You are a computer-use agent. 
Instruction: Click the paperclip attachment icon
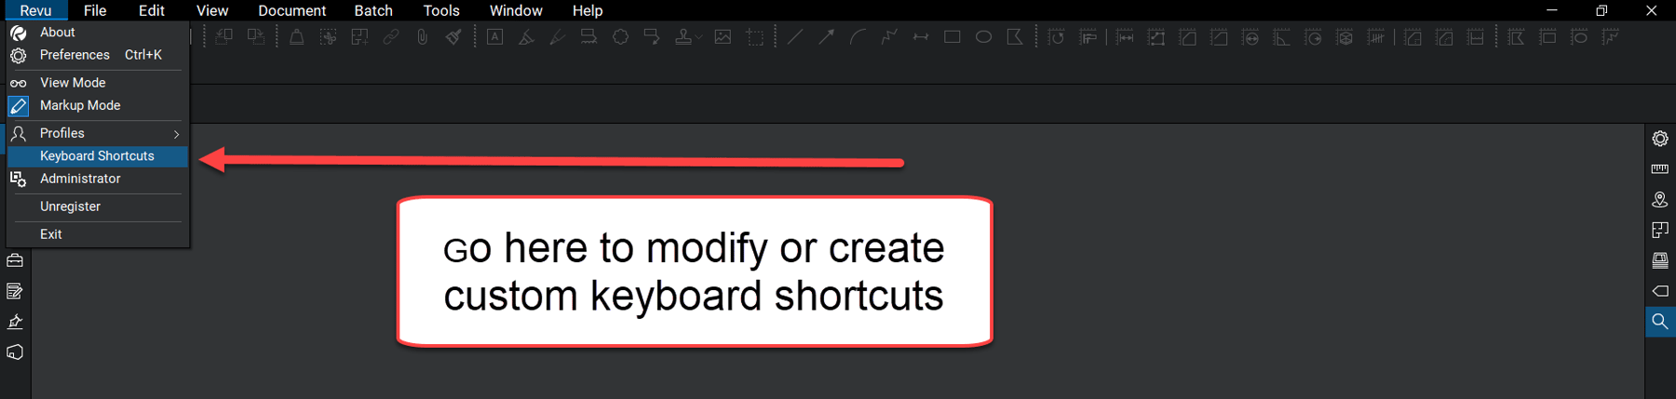(422, 37)
